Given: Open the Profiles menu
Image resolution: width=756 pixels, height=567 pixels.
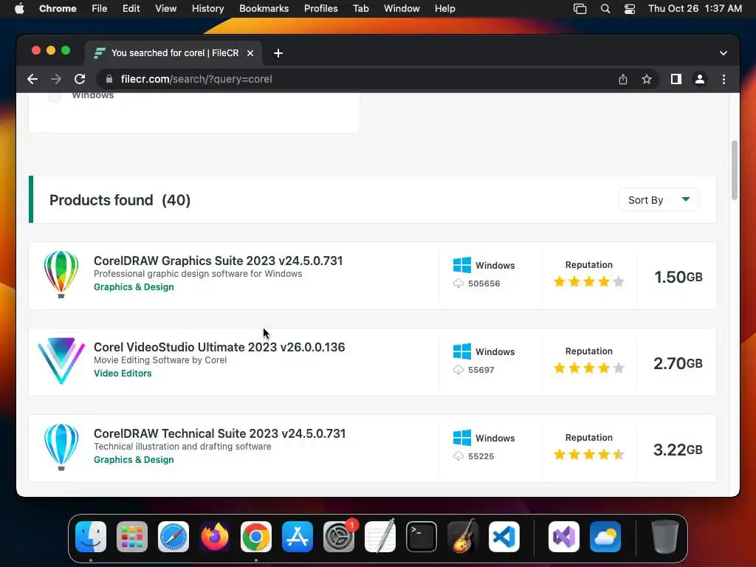Looking at the screenshot, I should coord(320,9).
